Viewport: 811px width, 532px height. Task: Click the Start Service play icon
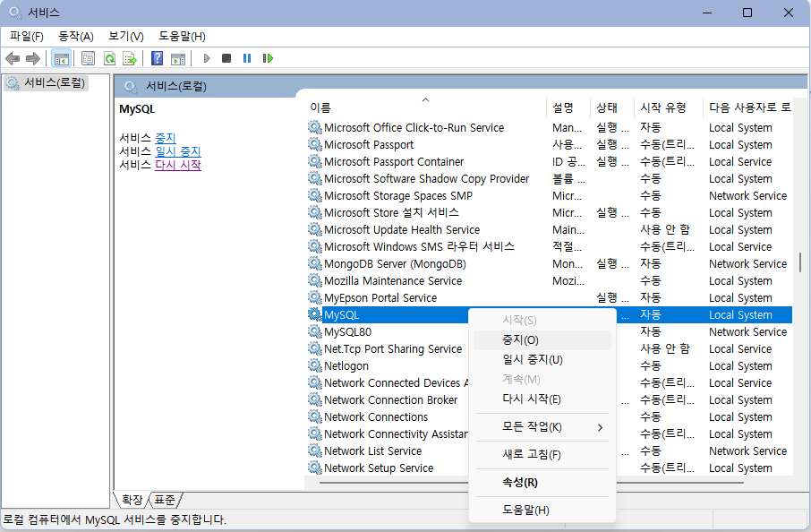pyautogui.click(x=207, y=58)
